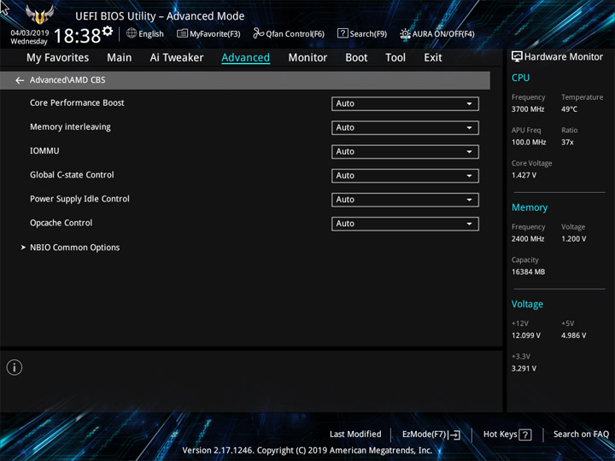This screenshot has width=615, height=461.
Task: Click the 04/03/2019 date
Action: (x=29, y=33)
